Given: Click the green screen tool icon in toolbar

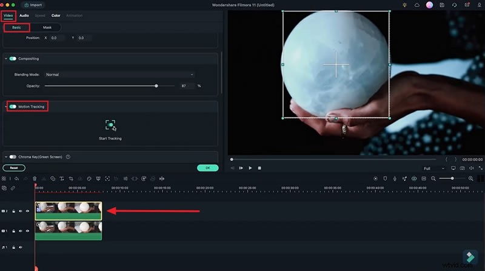Looking at the screenshot, I should pos(98,178).
